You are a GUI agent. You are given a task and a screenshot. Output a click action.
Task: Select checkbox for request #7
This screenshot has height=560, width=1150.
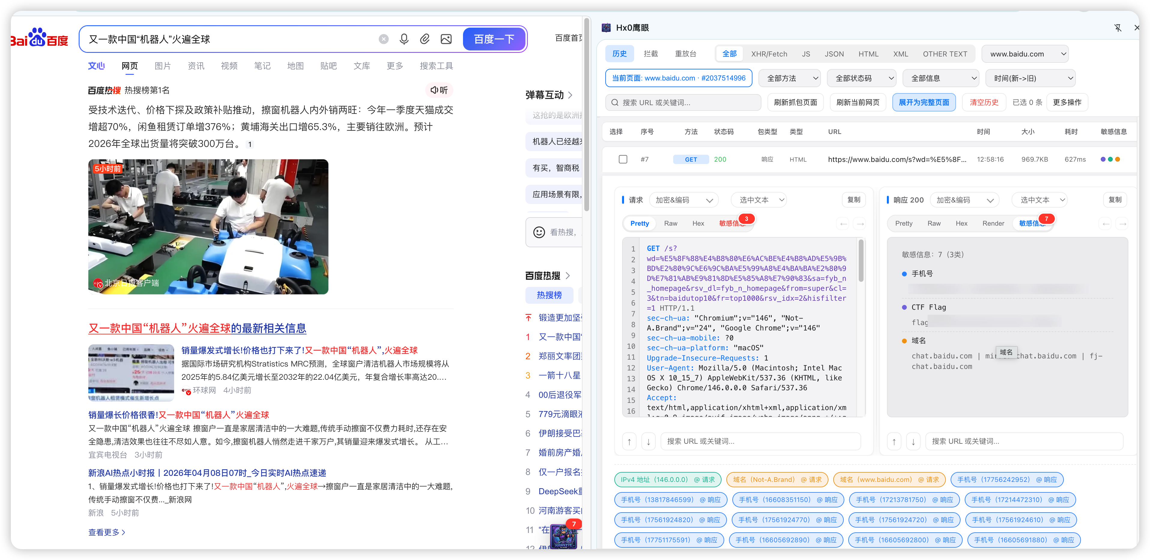click(623, 160)
